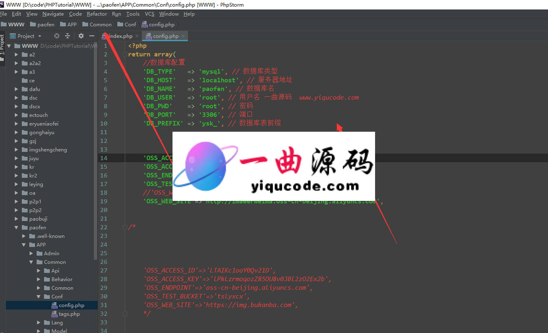Expand the Admin folder
Viewport: 548px width, 333px height.
pyautogui.click(x=31, y=254)
